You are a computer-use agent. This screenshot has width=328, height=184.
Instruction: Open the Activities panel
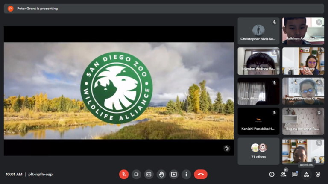[x=306, y=174]
